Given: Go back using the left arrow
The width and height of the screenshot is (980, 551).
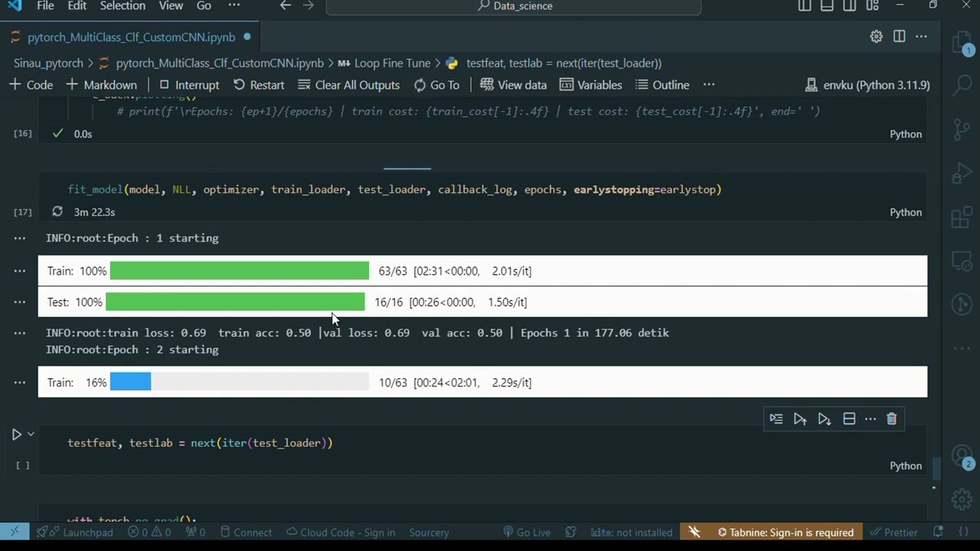Looking at the screenshot, I should click(x=285, y=6).
